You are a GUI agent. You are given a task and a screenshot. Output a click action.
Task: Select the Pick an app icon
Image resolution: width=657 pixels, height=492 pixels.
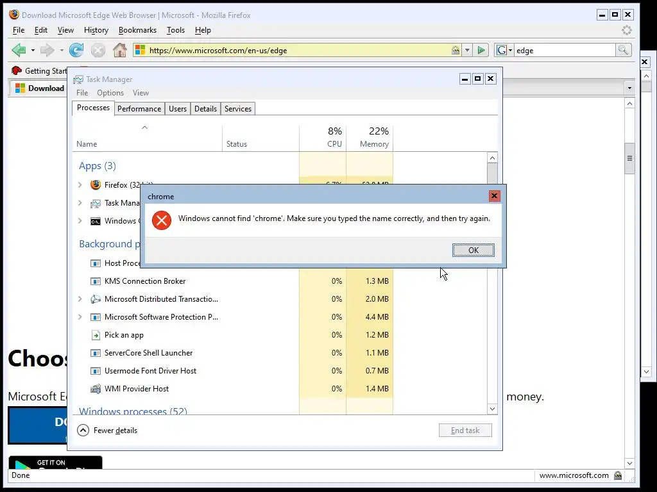[96, 334]
